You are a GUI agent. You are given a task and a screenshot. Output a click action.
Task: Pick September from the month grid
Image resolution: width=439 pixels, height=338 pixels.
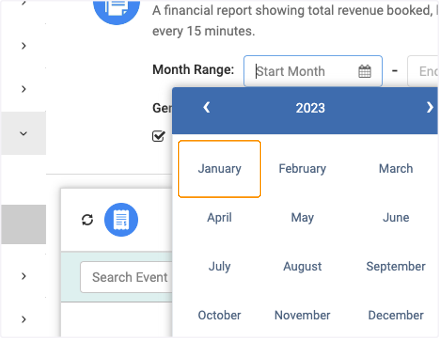396,266
